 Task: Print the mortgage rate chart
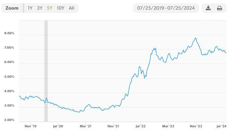(219, 8)
